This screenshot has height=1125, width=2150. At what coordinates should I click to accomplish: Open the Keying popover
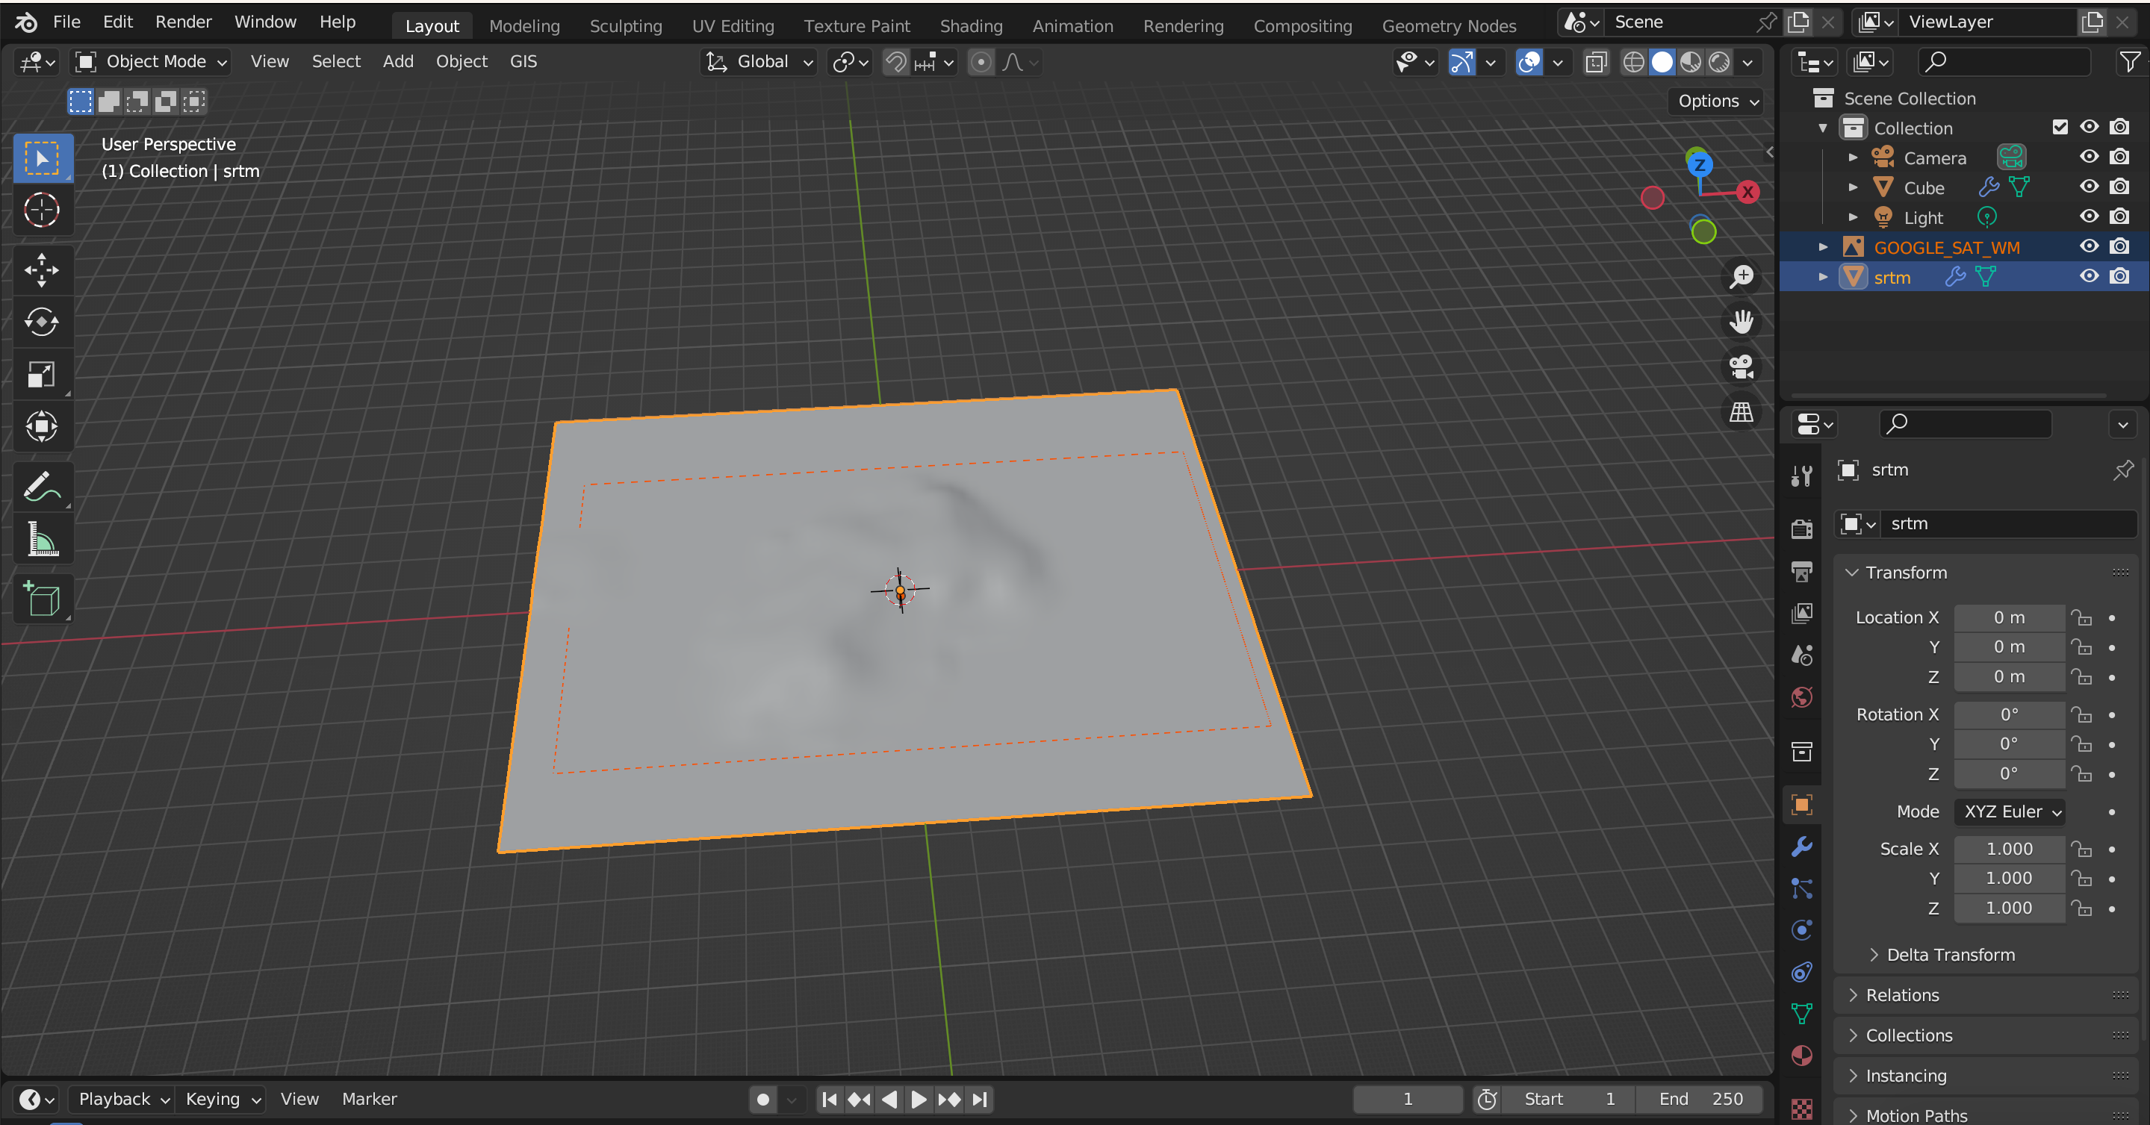pos(222,1100)
